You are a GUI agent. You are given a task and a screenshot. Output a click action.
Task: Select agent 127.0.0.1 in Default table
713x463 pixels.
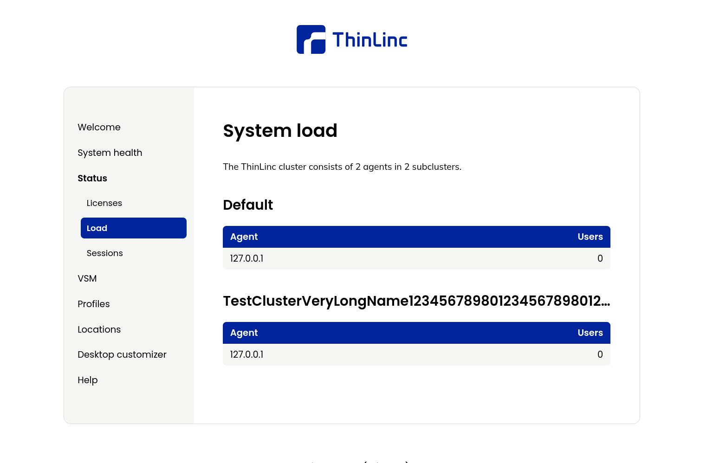246,258
